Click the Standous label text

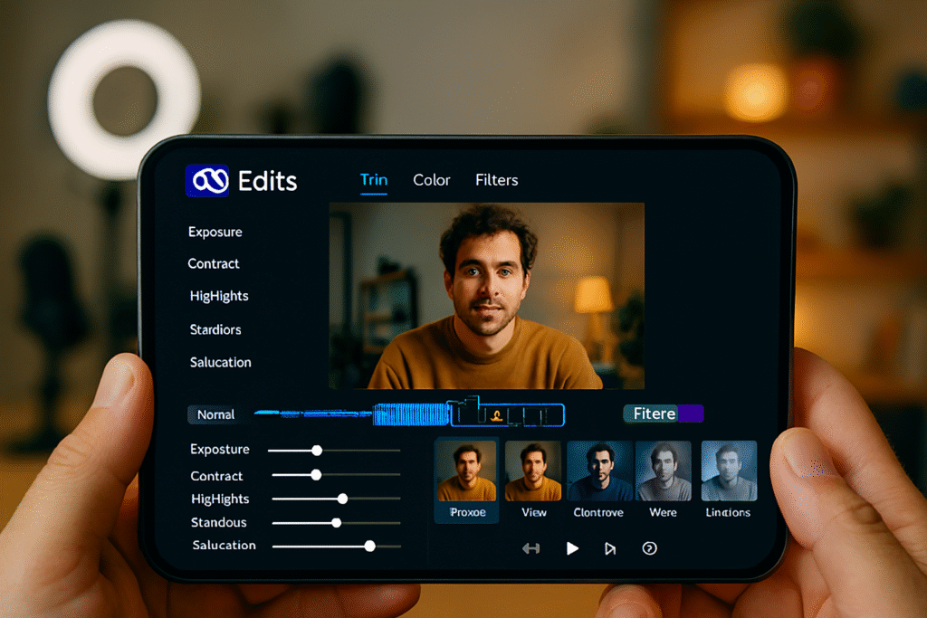click(218, 522)
